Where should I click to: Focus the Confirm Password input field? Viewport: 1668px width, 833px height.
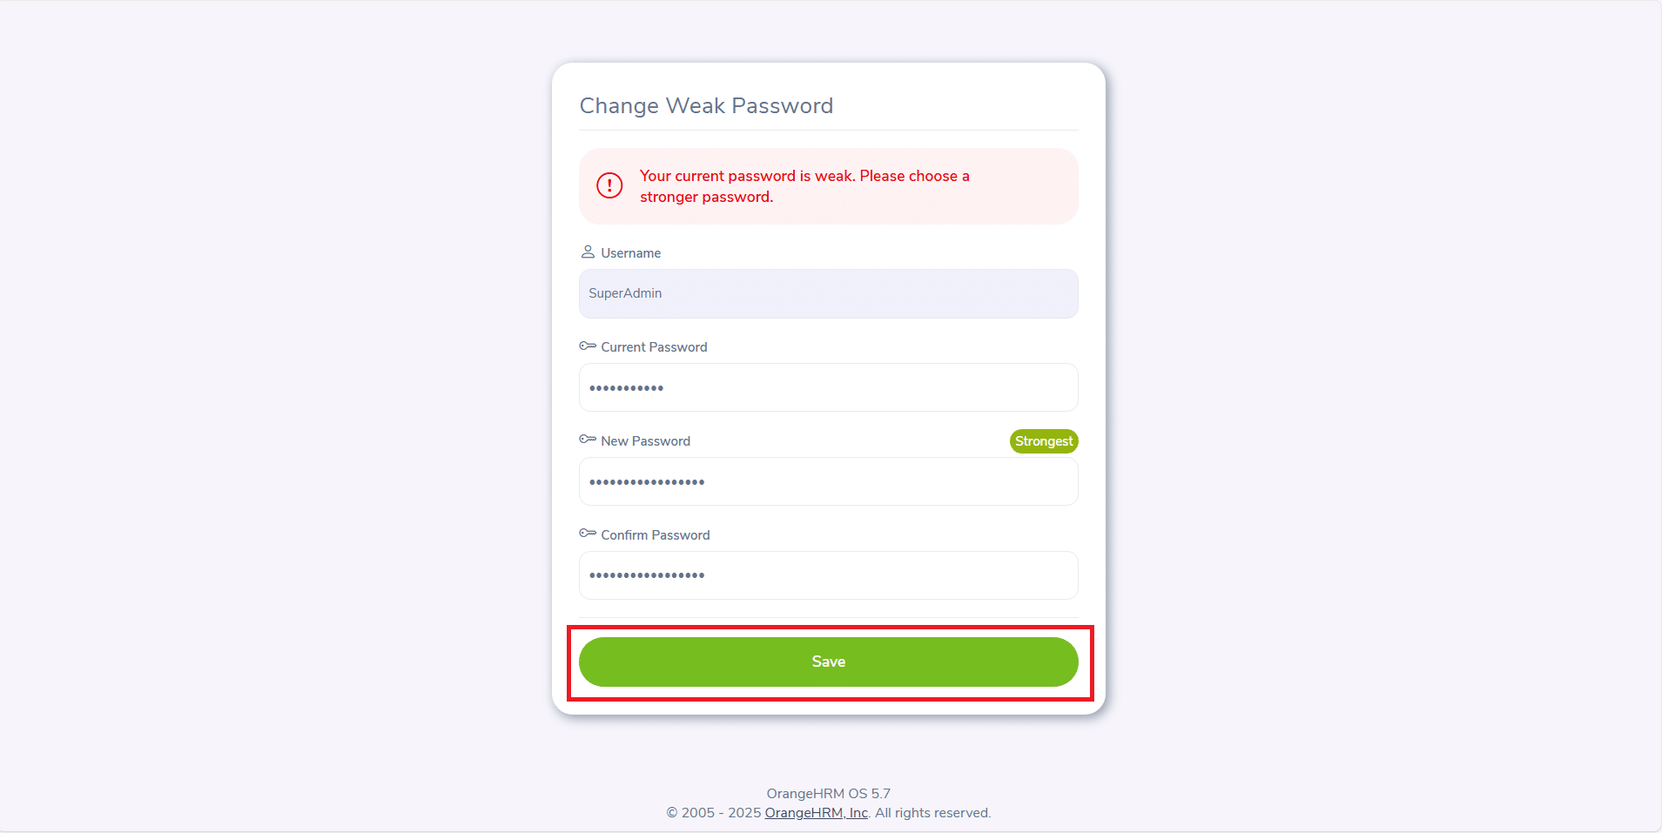coord(828,575)
